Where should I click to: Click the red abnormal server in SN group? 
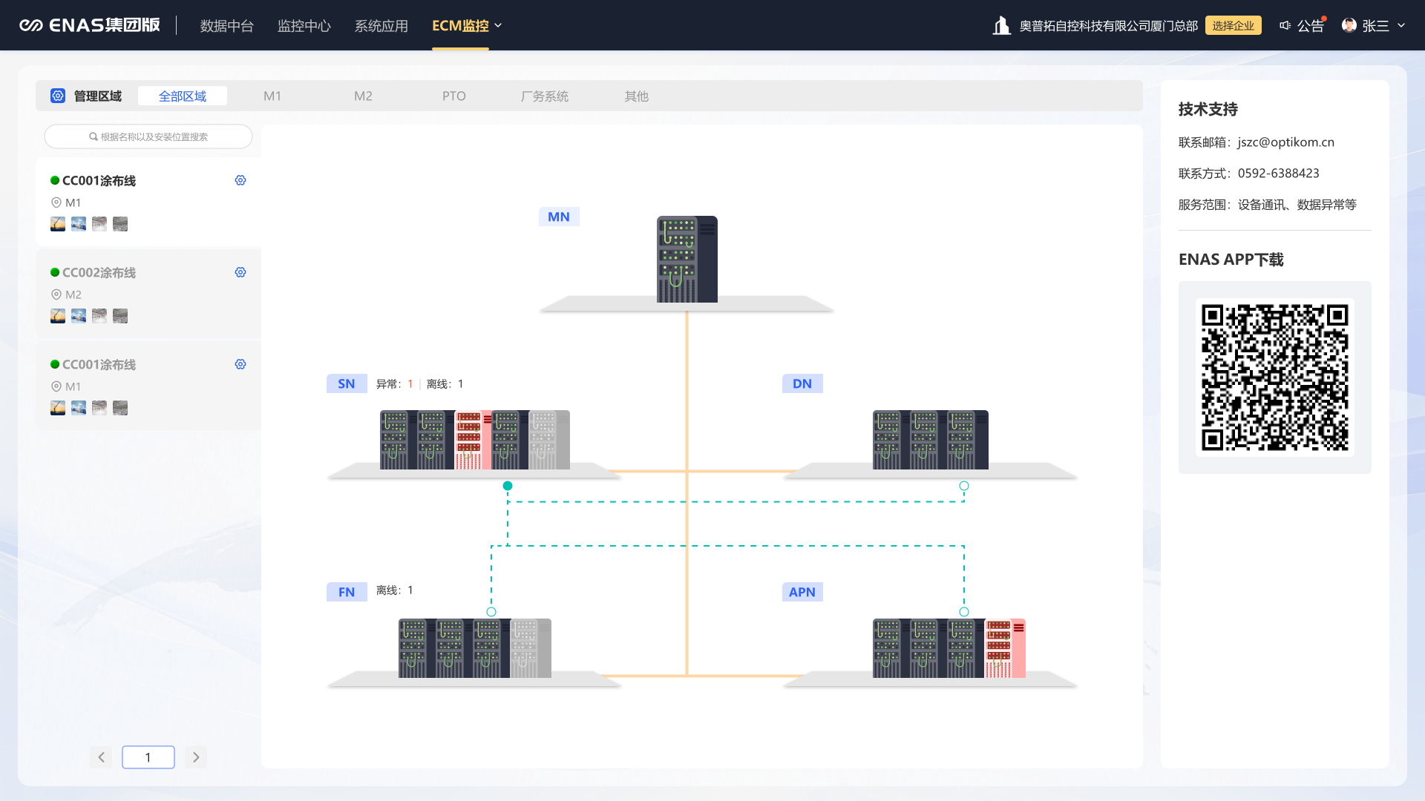472,440
